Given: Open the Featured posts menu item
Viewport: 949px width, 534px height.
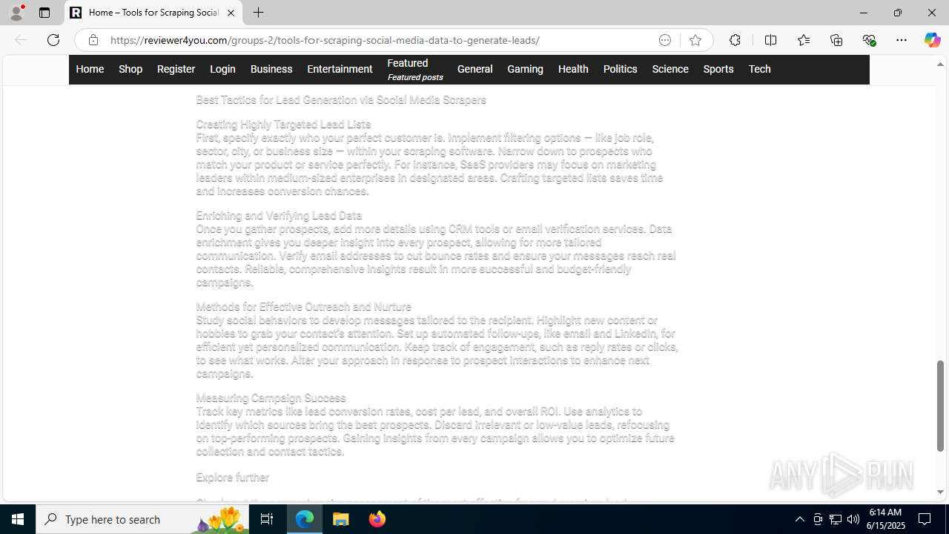Looking at the screenshot, I should 414,69.
